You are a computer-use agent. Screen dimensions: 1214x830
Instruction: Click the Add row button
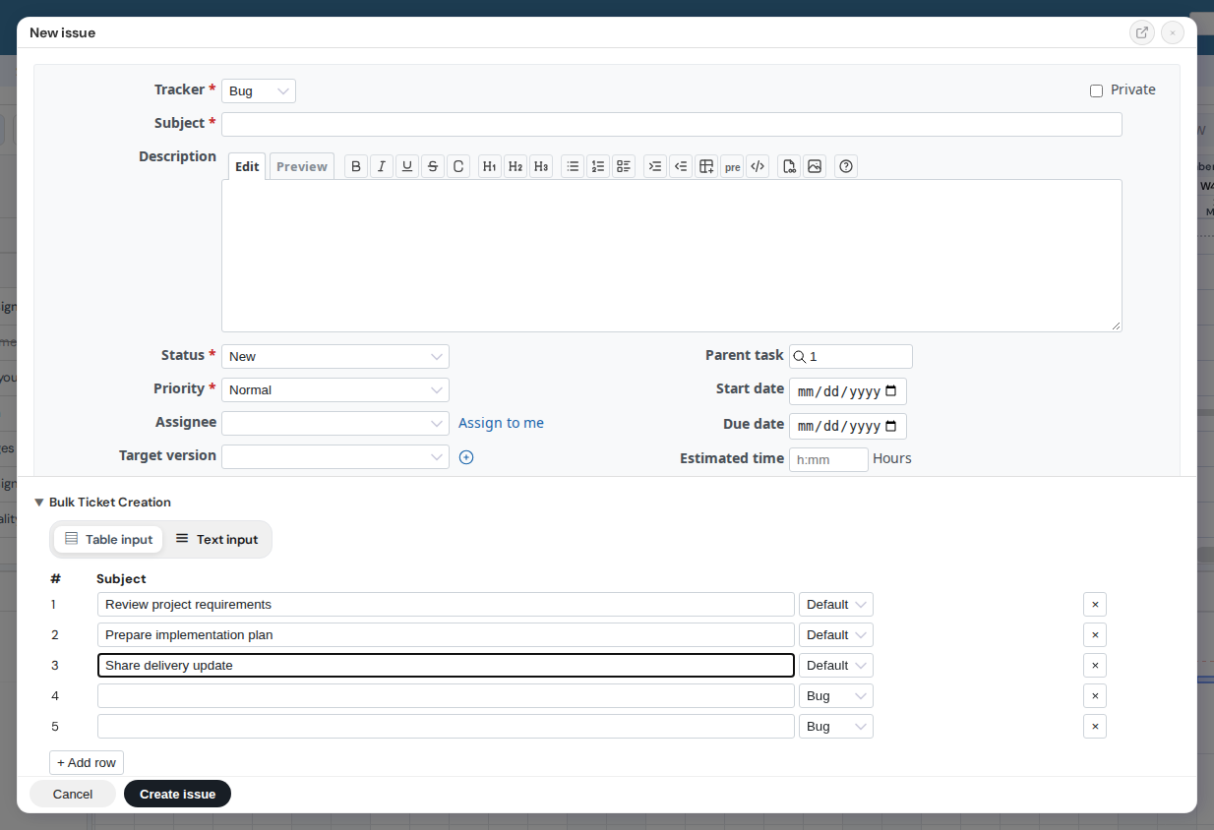(87, 763)
